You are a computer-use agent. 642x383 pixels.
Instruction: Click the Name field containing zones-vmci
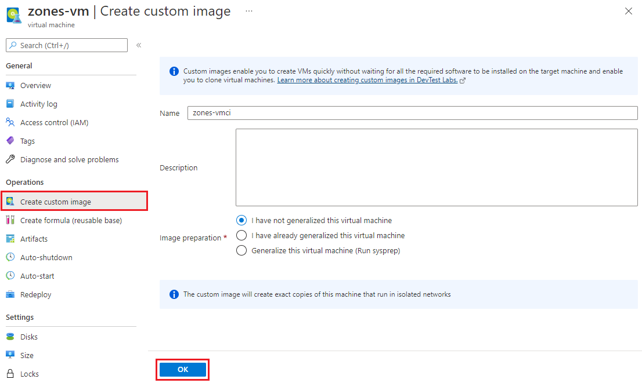[412, 113]
